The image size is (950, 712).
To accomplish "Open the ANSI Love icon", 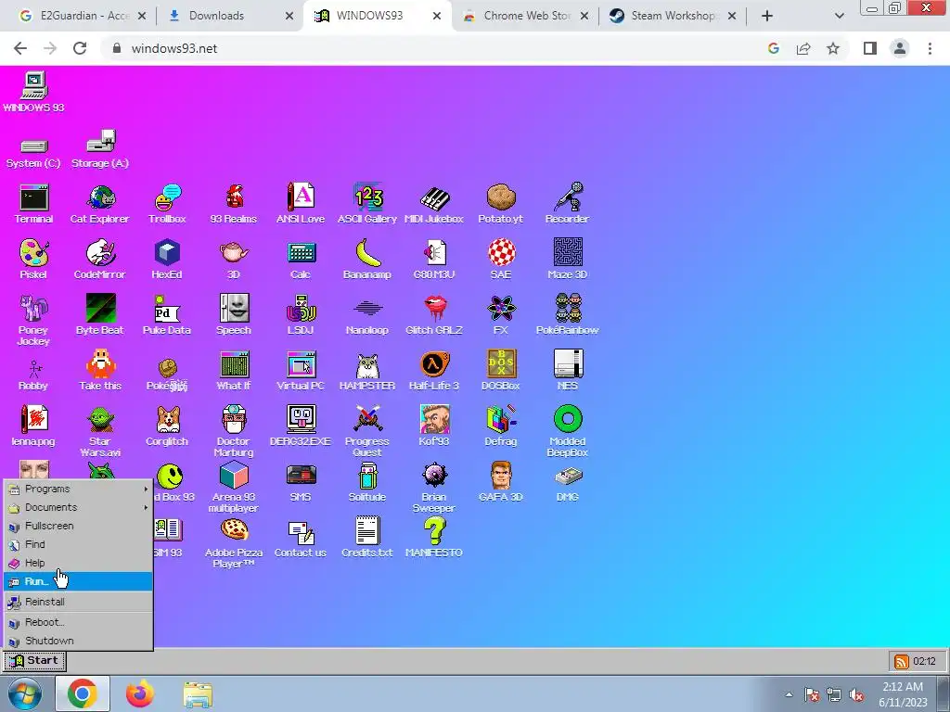I will tap(301, 204).
